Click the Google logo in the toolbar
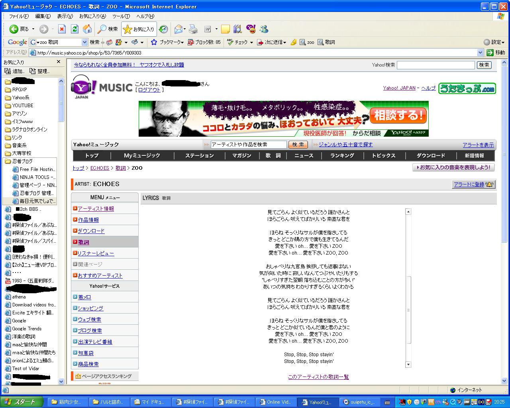This screenshot has width=510, height=408. (18, 42)
